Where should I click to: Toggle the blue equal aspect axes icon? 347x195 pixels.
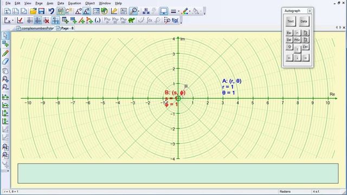55,21
